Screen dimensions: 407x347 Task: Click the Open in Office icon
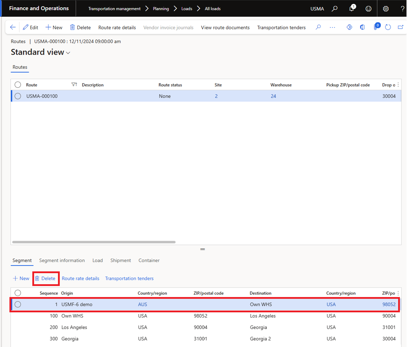pyautogui.click(x=362, y=27)
